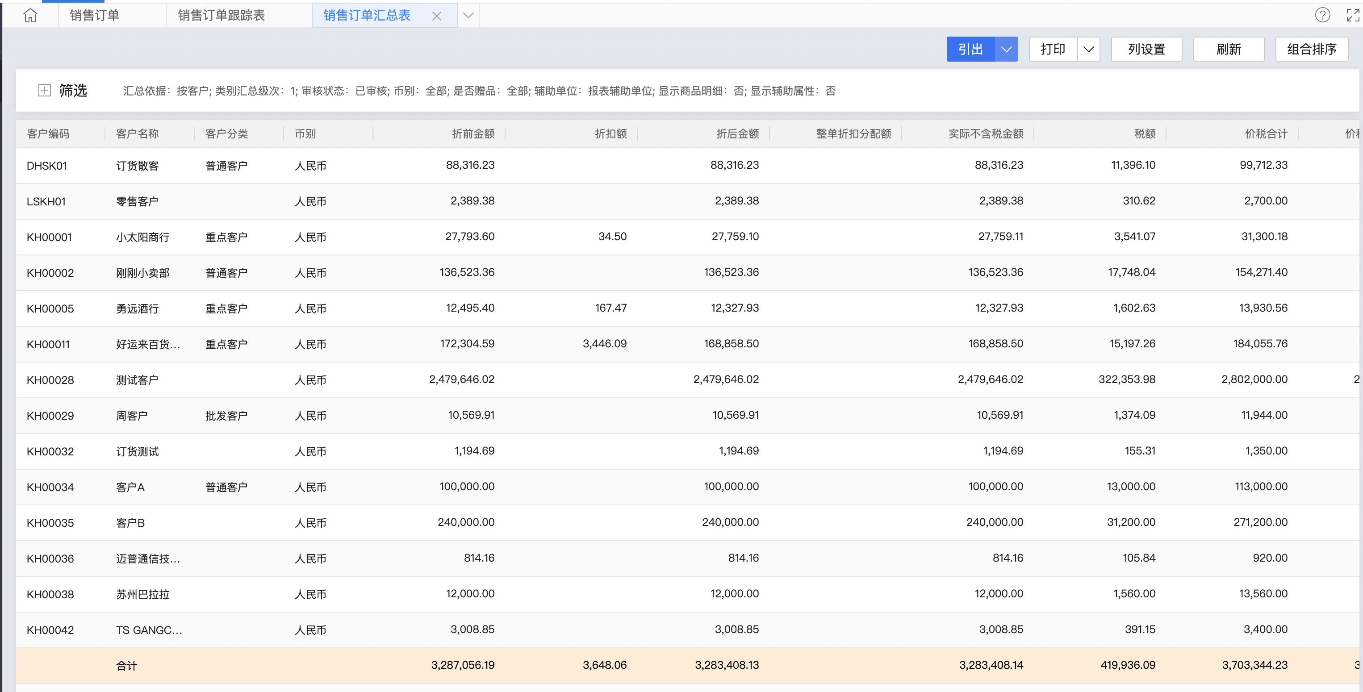Click the home icon tab
The width and height of the screenshot is (1363, 692).
[x=30, y=15]
